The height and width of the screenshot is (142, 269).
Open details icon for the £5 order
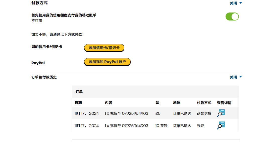coord(221,113)
